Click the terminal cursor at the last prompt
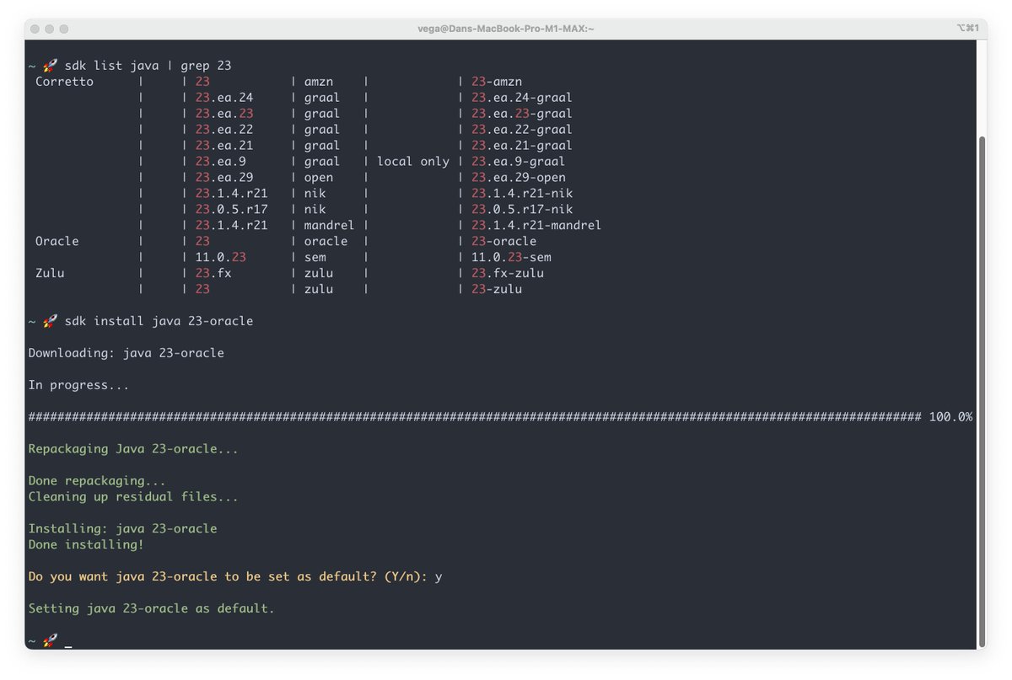This screenshot has height=680, width=1012. click(68, 647)
